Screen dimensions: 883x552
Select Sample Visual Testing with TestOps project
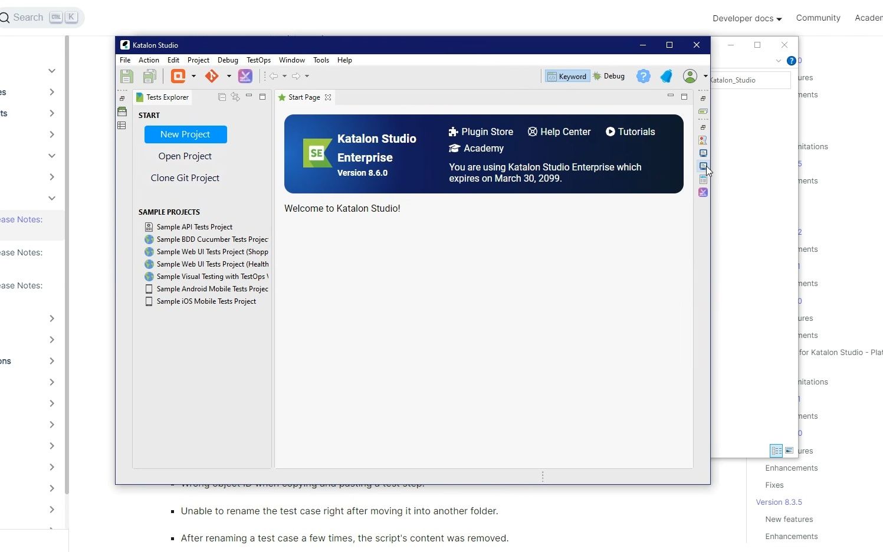coord(206,277)
